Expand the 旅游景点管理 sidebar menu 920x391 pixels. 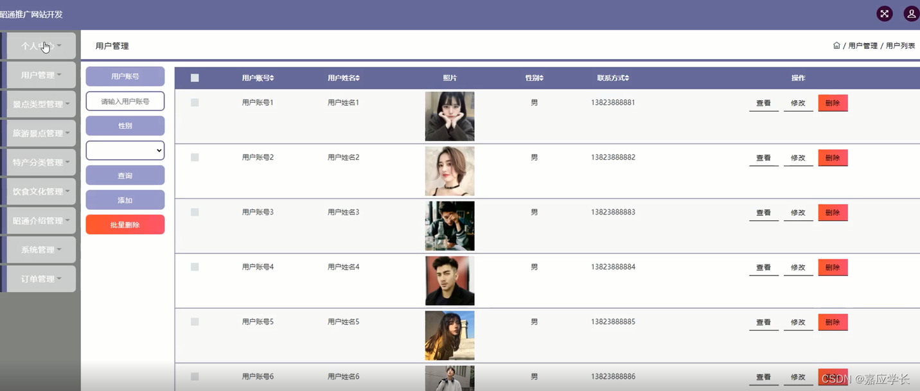(41, 134)
